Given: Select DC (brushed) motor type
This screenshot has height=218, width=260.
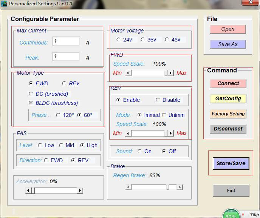Looking at the screenshot, I should pos(31,94).
